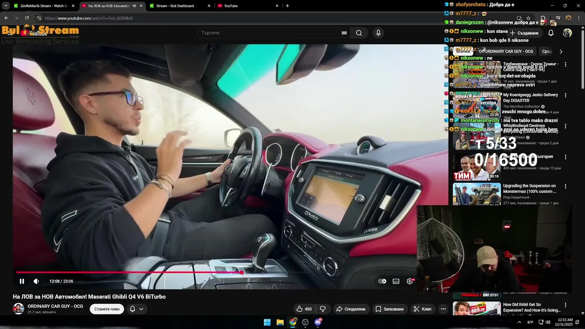Screen dimensions: 585x329
Task: Toggle the autoplay switch in player
Action: tap(382, 281)
